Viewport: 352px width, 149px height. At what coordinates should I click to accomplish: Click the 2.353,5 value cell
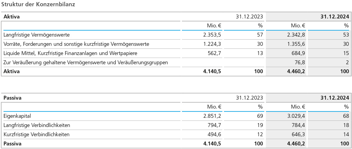pos(212,35)
